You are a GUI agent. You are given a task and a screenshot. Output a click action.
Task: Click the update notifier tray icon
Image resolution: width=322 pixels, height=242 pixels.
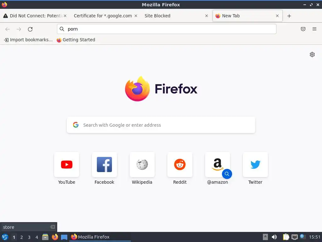pos(303,237)
